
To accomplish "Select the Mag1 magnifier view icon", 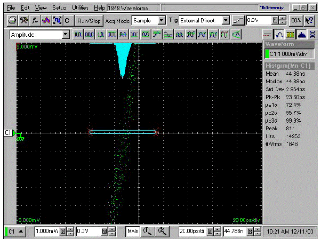I will click(x=147, y=231).
